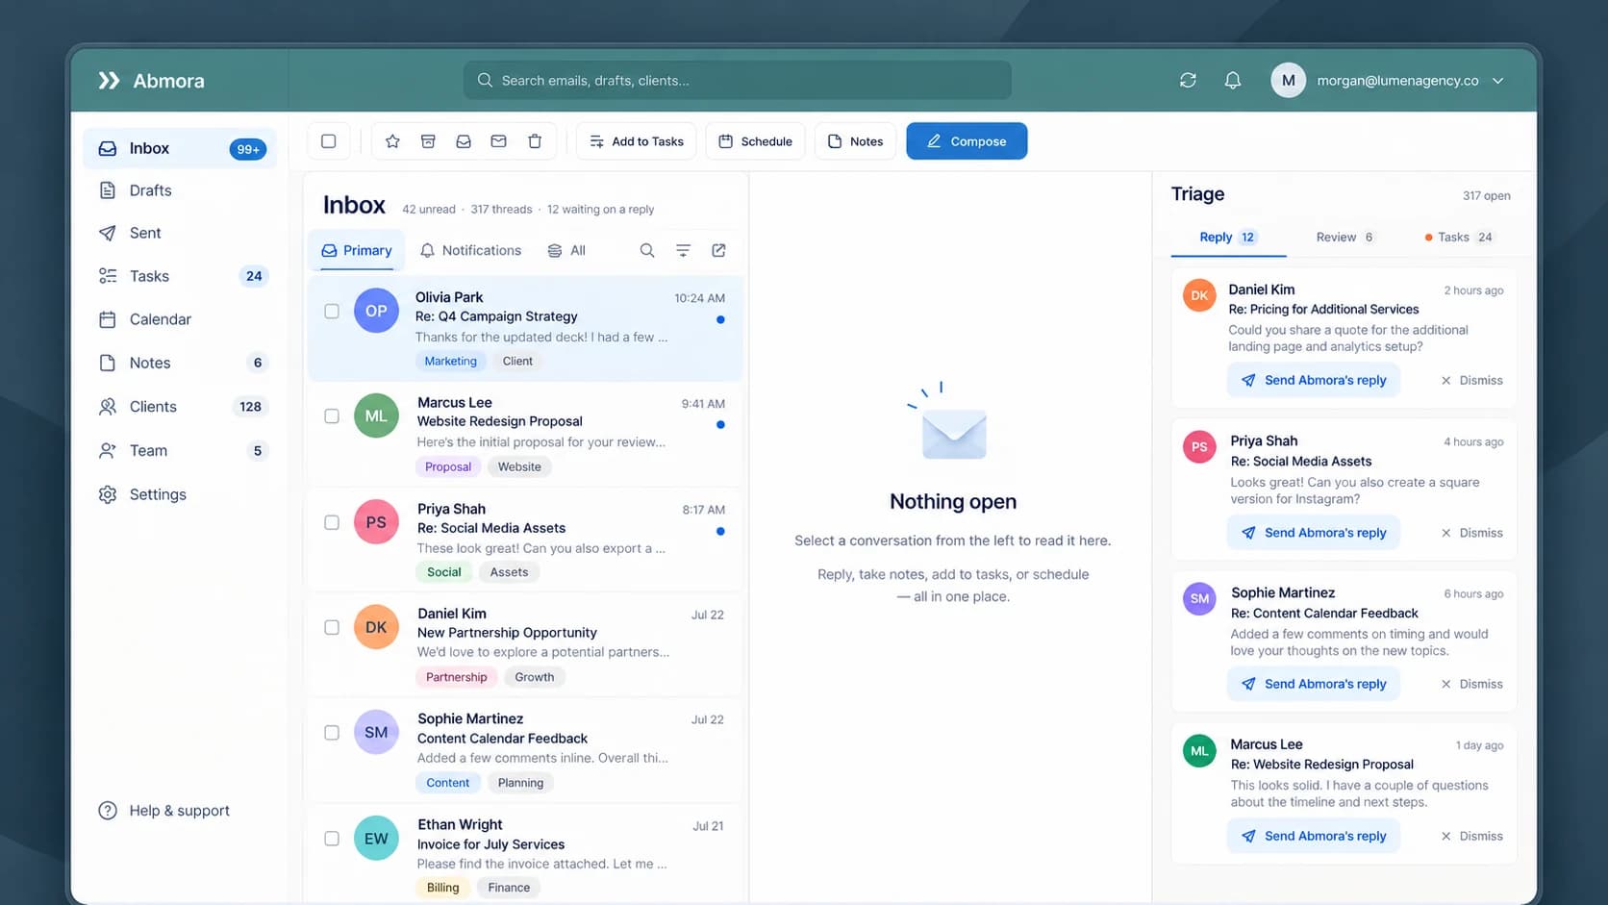1608x905 pixels.
Task: Click the search emails input field
Action: [738, 81]
